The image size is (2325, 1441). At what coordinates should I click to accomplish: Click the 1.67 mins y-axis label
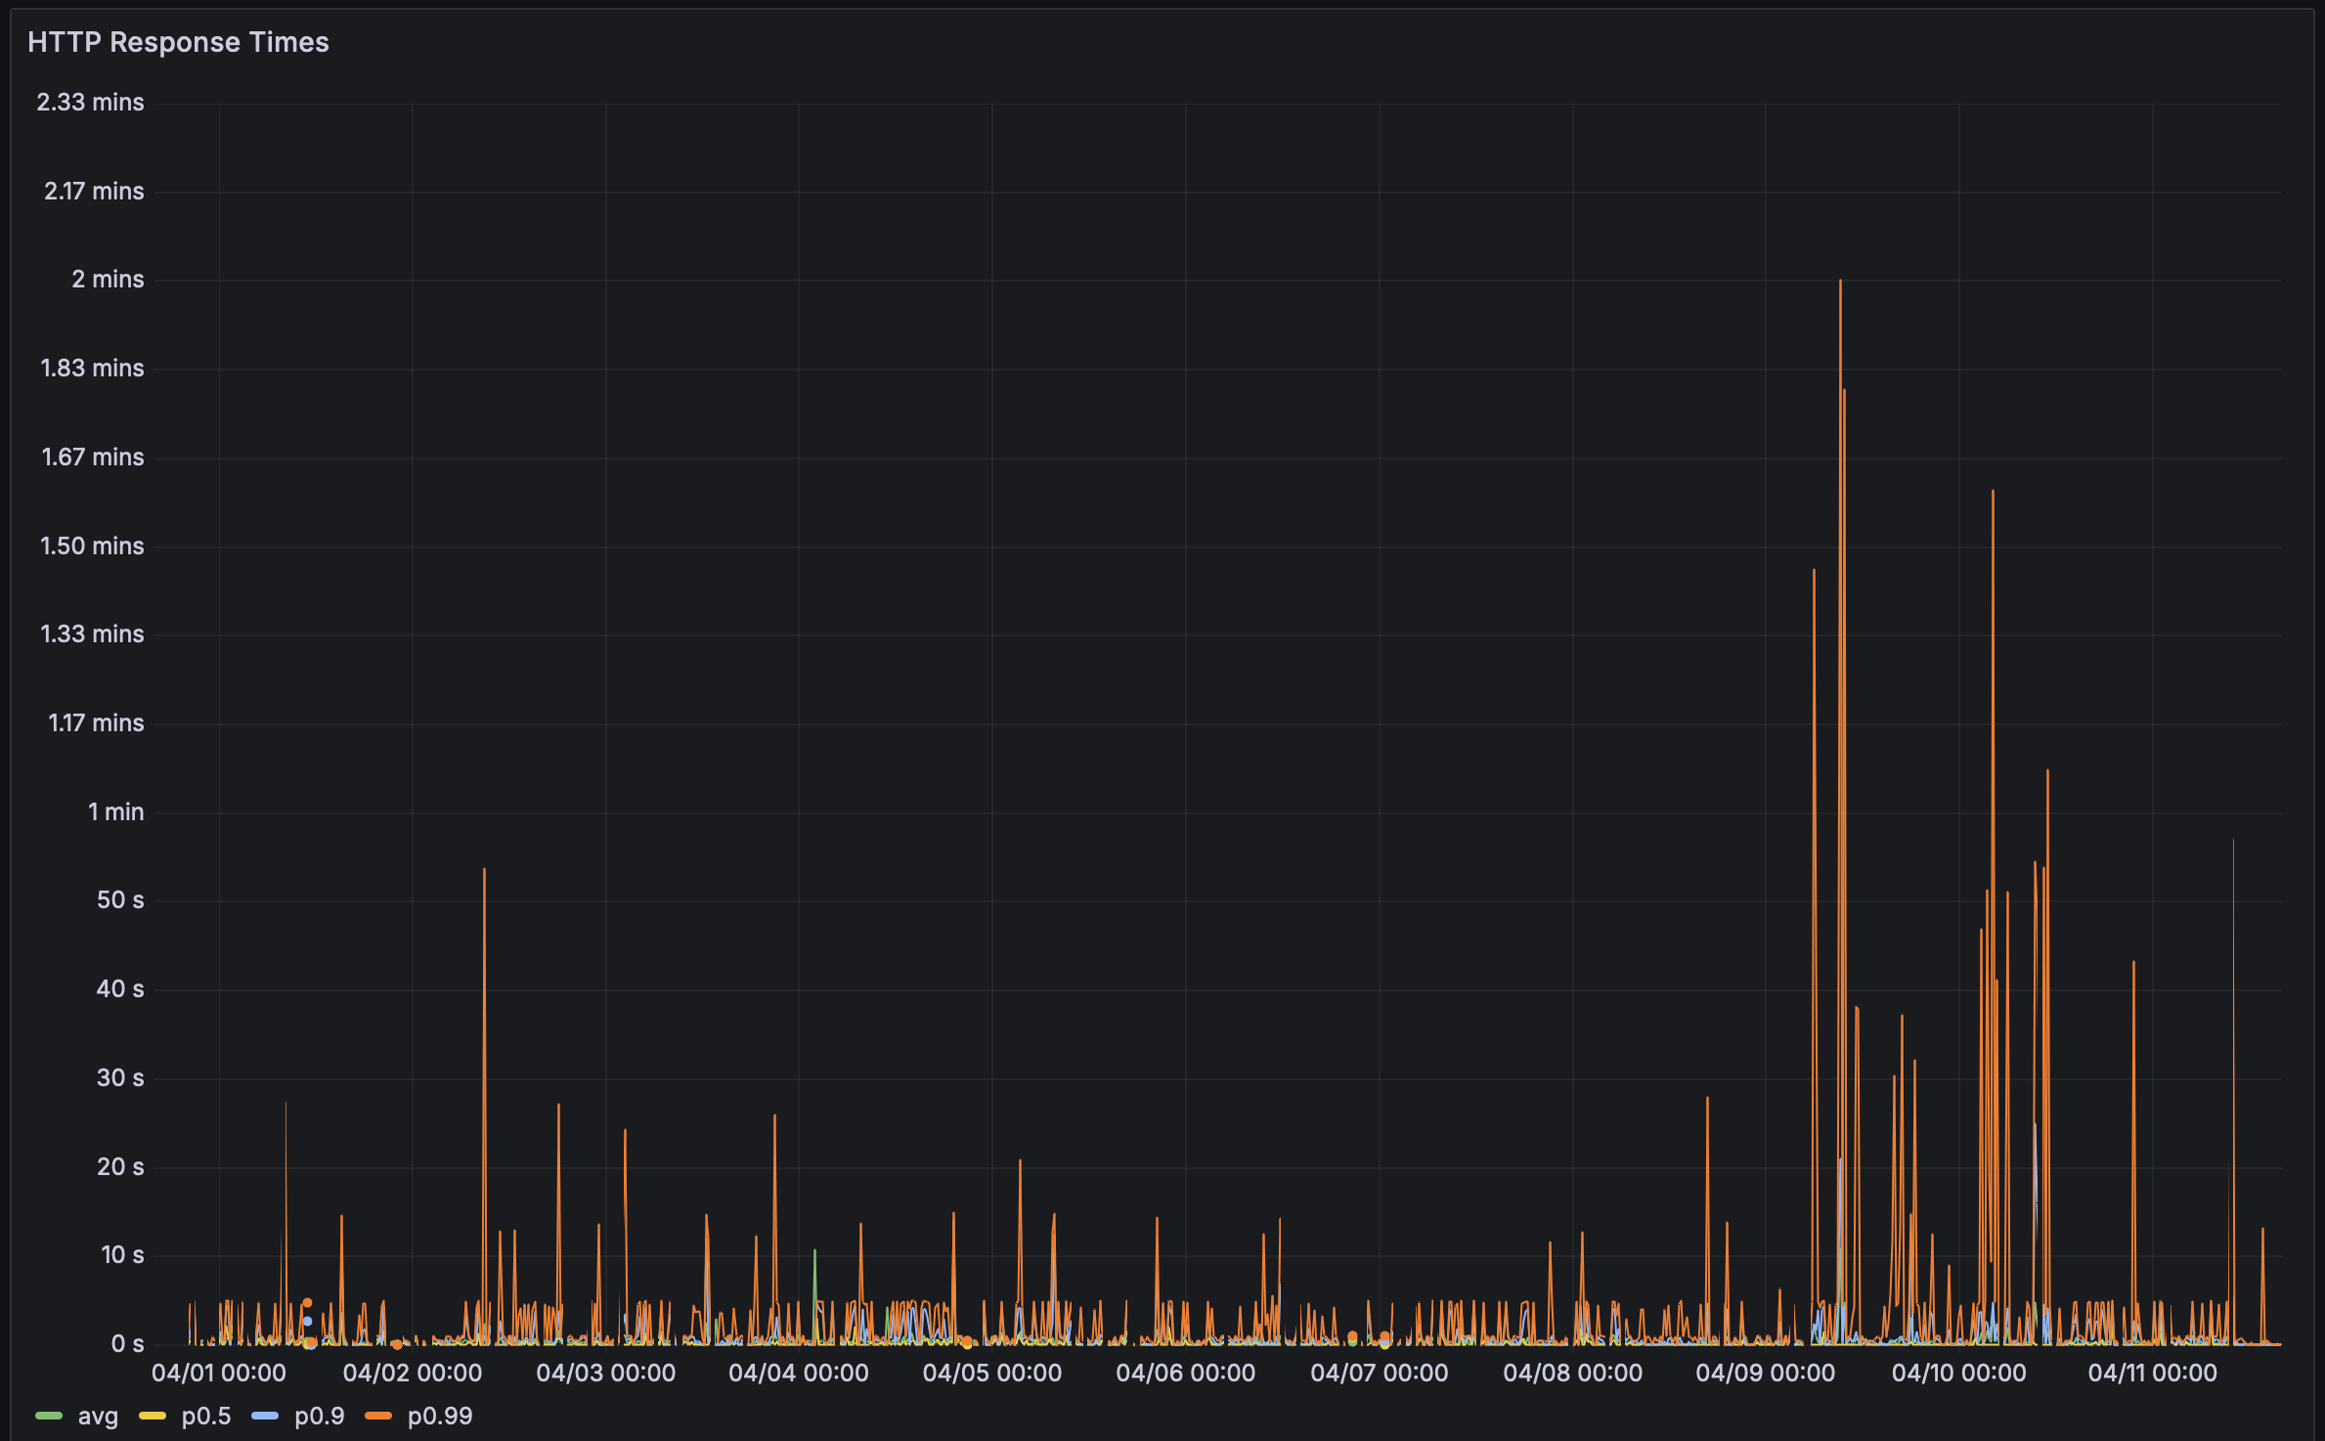[x=93, y=457]
